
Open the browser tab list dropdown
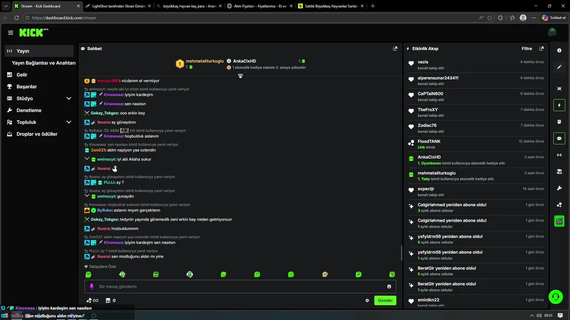coord(6,6)
